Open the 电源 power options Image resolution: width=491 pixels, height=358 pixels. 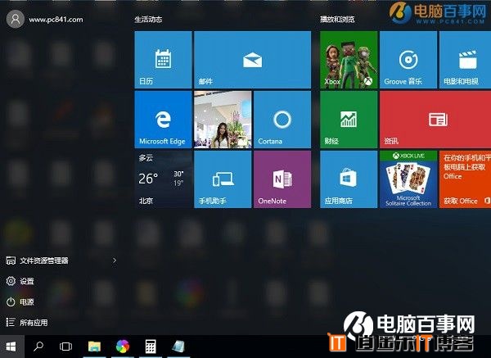[20, 302]
